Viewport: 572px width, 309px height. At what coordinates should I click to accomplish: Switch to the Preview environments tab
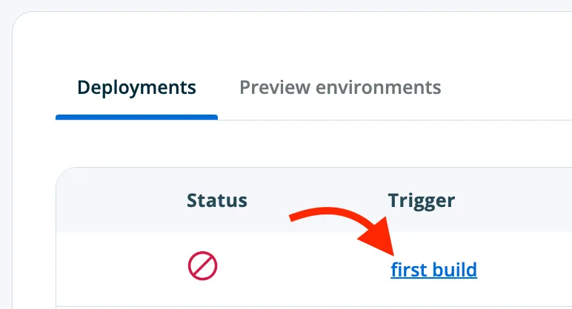(340, 87)
